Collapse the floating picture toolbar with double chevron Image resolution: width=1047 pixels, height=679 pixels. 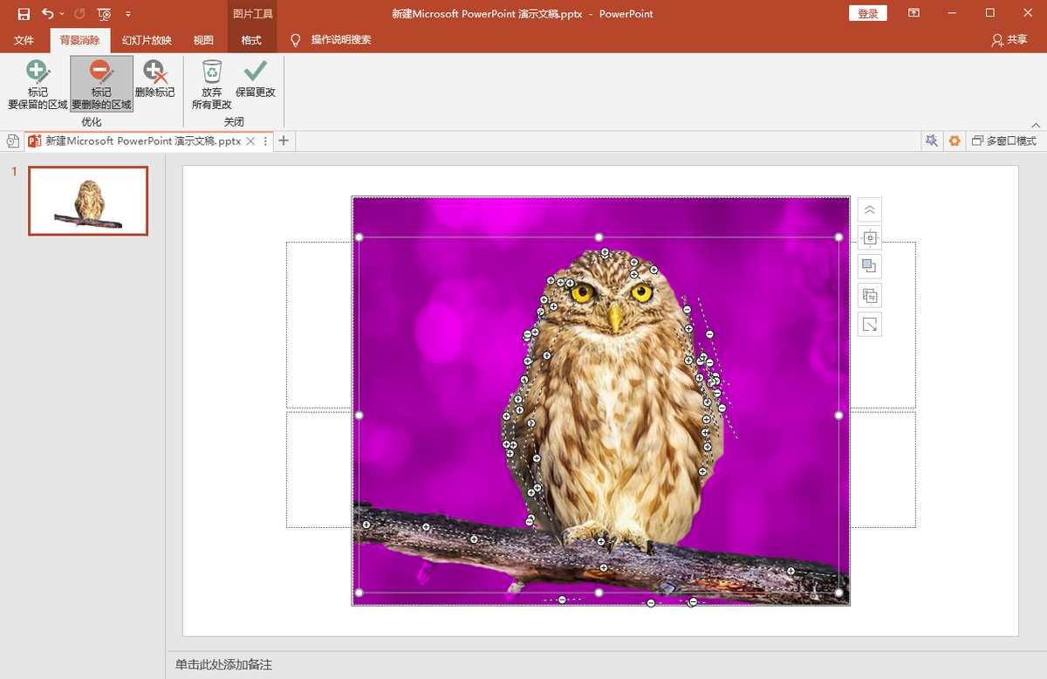point(869,209)
